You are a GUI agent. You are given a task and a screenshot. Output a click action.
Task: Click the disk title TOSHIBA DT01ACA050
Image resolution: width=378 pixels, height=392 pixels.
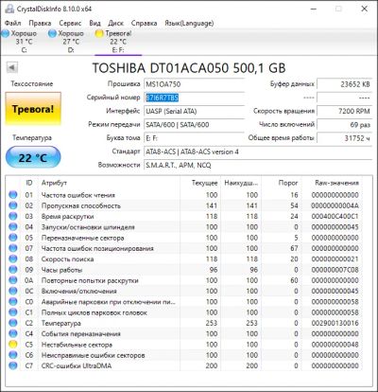click(x=189, y=68)
